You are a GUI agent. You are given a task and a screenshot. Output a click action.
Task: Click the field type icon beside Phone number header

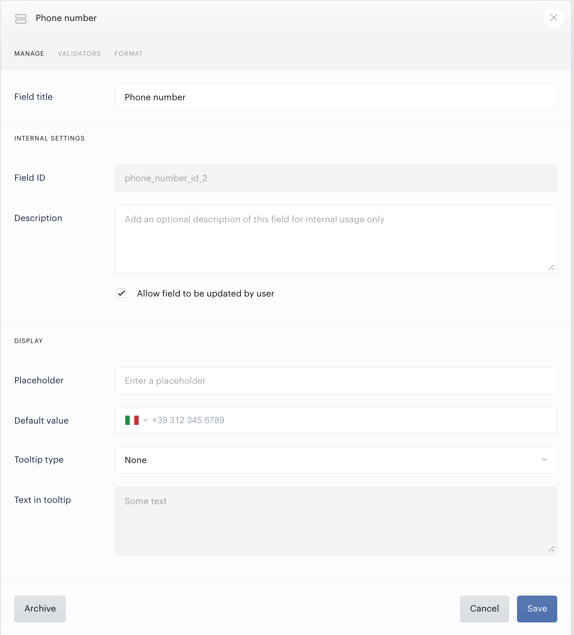[21, 18]
